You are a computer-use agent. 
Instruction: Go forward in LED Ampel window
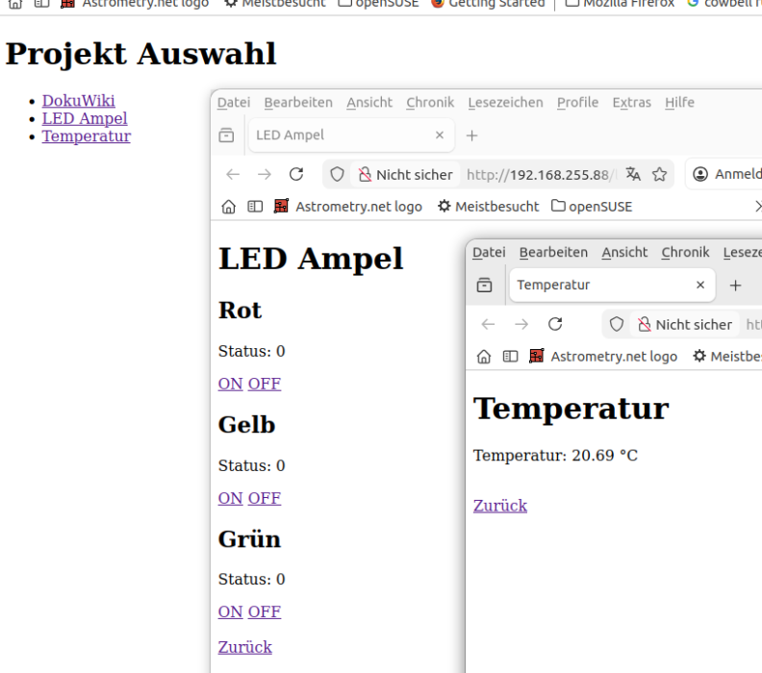coord(265,174)
